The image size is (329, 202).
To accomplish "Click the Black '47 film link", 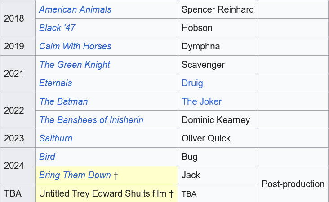I will pos(57,28).
